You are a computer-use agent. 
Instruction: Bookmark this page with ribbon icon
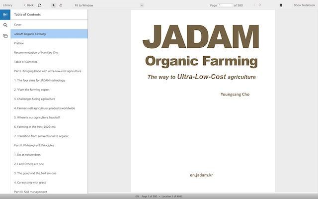coord(281,5)
